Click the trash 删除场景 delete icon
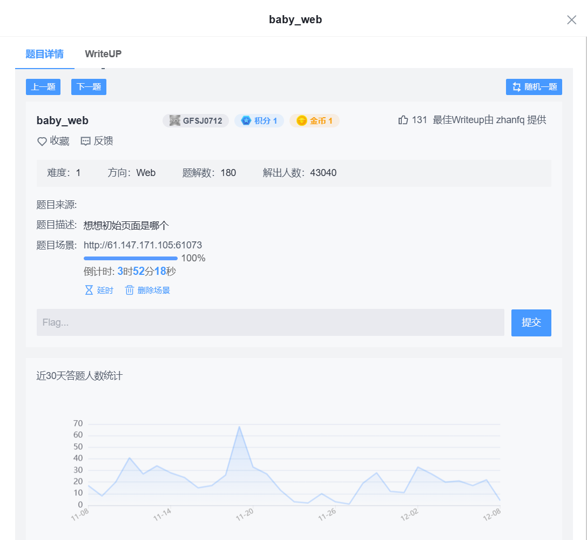Image resolution: width=587 pixels, height=540 pixels. tap(129, 290)
